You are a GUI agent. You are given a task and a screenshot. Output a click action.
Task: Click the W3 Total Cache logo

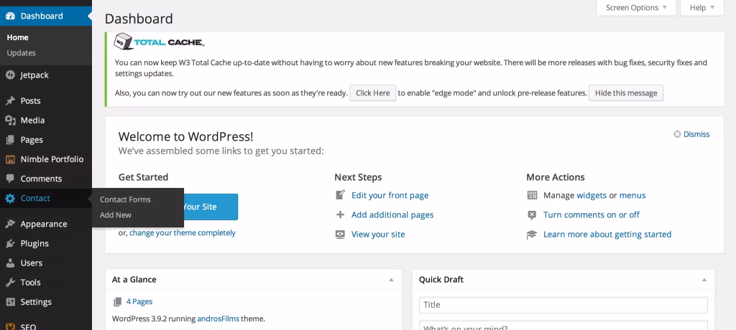[159, 42]
